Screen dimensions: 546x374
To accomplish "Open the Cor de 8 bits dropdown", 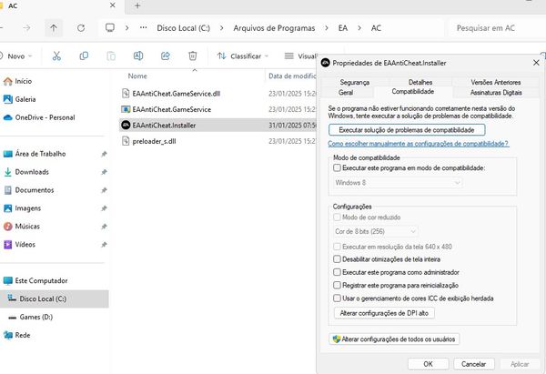I will pyautogui.click(x=375, y=231).
